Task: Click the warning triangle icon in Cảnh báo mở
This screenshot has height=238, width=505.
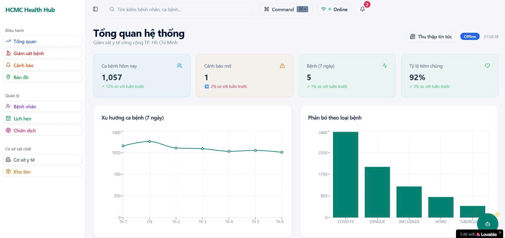Action: pyautogui.click(x=282, y=66)
